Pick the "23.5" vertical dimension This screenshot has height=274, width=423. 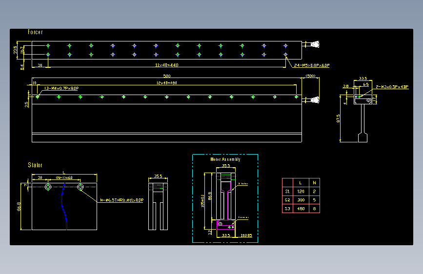tap(15, 50)
